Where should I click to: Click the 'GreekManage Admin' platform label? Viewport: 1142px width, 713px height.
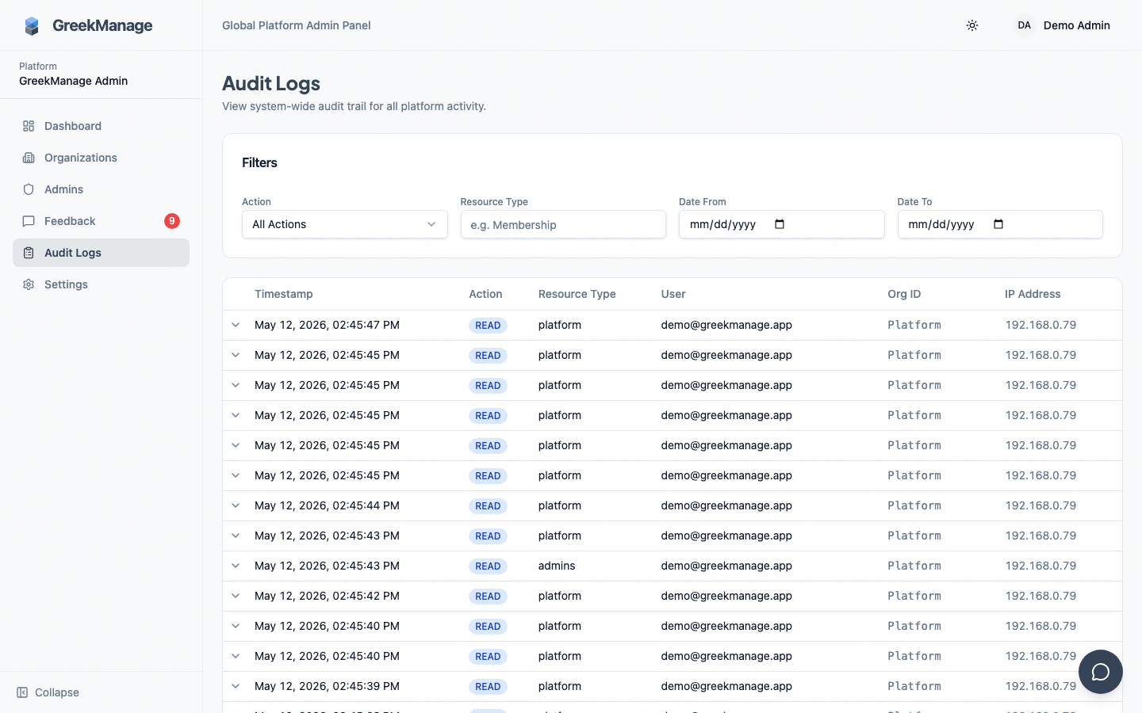73,81
